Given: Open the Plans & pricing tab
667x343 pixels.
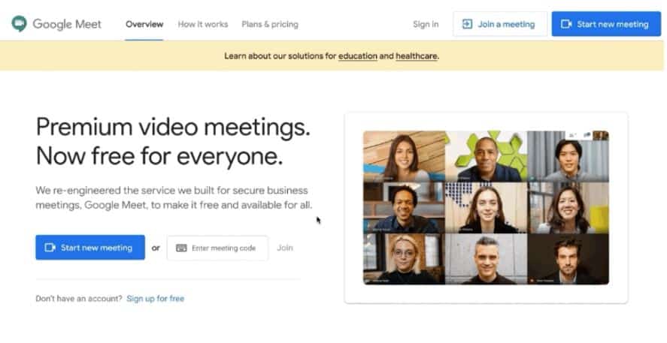Looking at the screenshot, I should [270, 24].
